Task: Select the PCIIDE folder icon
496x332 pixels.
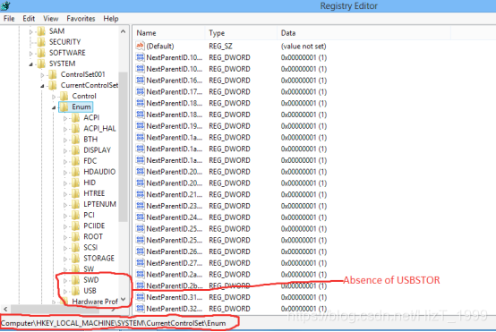Action: pos(75,226)
